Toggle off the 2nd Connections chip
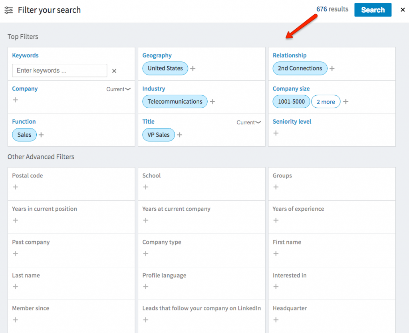Screen dimensions: 409x333 click(x=300, y=68)
